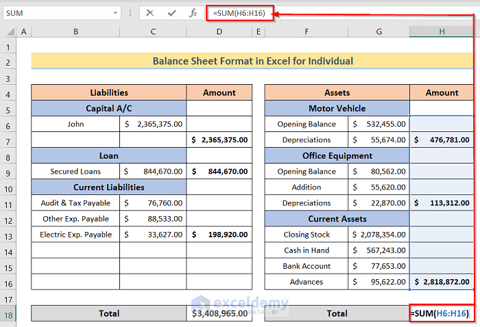480x327 pixels.
Task: Click the Cancel formula X icon
Action: (x=150, y=12)
